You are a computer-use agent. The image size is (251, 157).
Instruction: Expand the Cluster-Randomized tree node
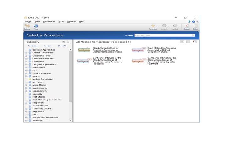(26, 53)
